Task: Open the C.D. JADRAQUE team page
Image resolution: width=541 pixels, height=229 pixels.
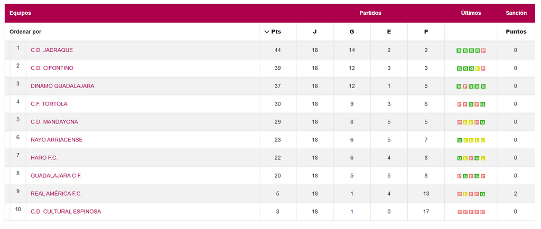Action: (x=52, y=50)
